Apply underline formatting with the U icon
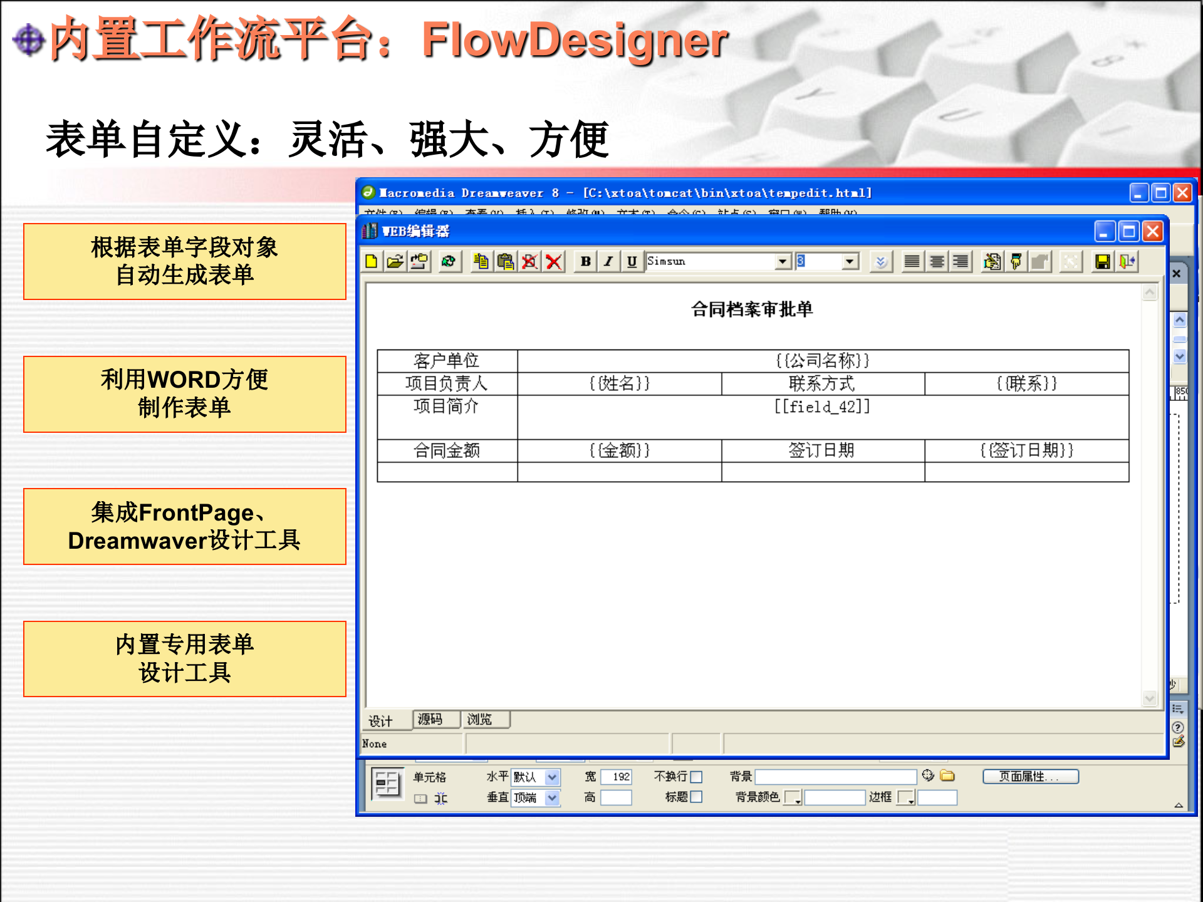The width and height of the screenshot is (1203, 902). click(631, 262)
